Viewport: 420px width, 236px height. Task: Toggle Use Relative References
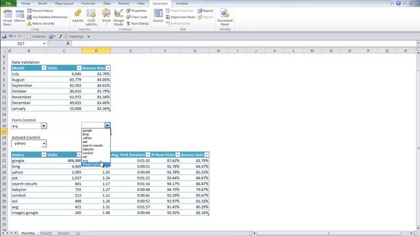point(47,17)
